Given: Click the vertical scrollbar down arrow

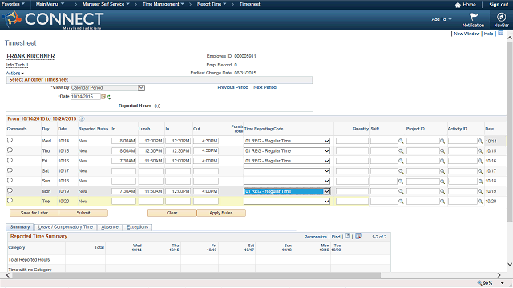Looking at the screenshot, I should (x=510, y=264).
